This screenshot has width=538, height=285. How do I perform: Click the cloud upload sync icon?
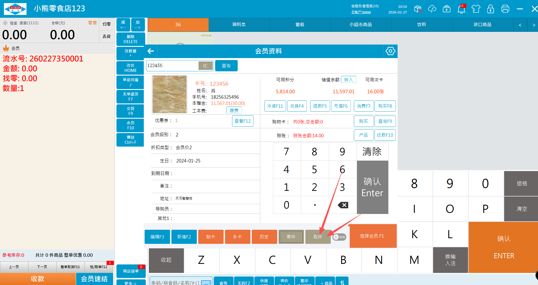(x=432, y=9)
